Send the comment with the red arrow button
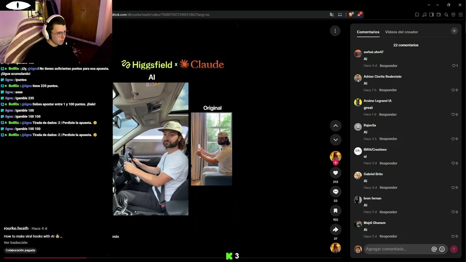Screen dimensions: 466x262 454,249
